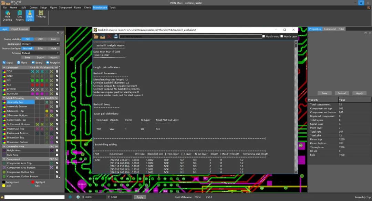Click the Refresh button in Properties

click(x=342, y=93)
